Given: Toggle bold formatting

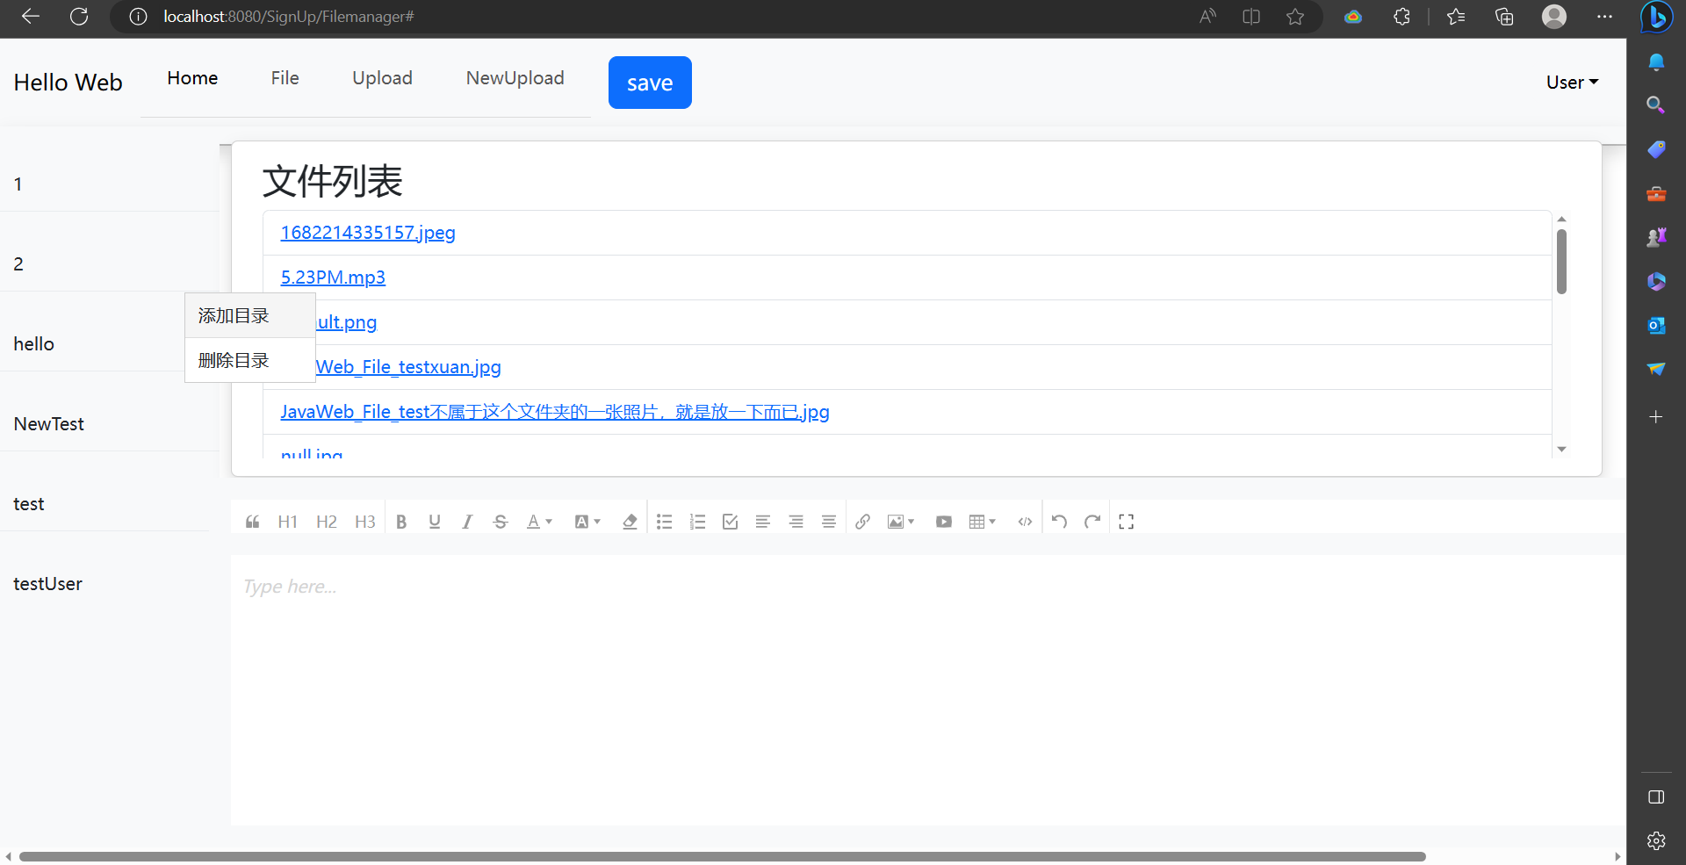Looking at the screenshot, I should coord(401,522).
